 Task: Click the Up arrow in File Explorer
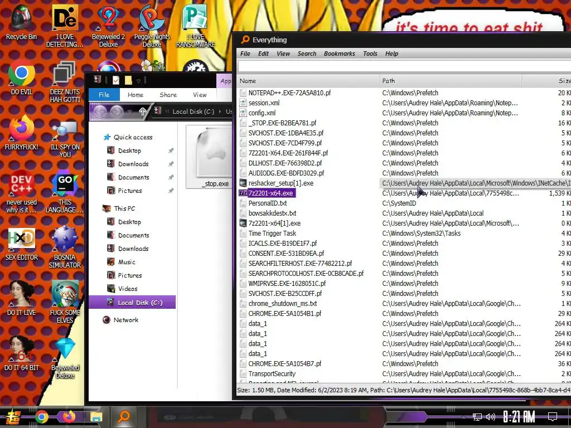coord(142,111)
